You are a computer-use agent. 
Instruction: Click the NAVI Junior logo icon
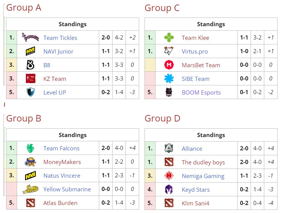click(30, 51)
